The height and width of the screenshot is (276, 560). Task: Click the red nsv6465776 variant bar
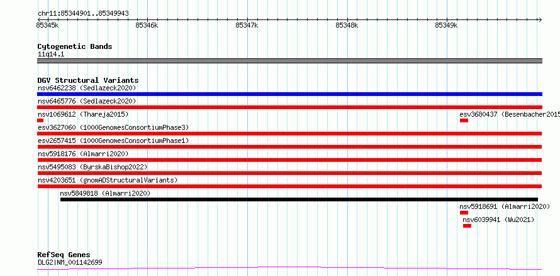(289, 107)
